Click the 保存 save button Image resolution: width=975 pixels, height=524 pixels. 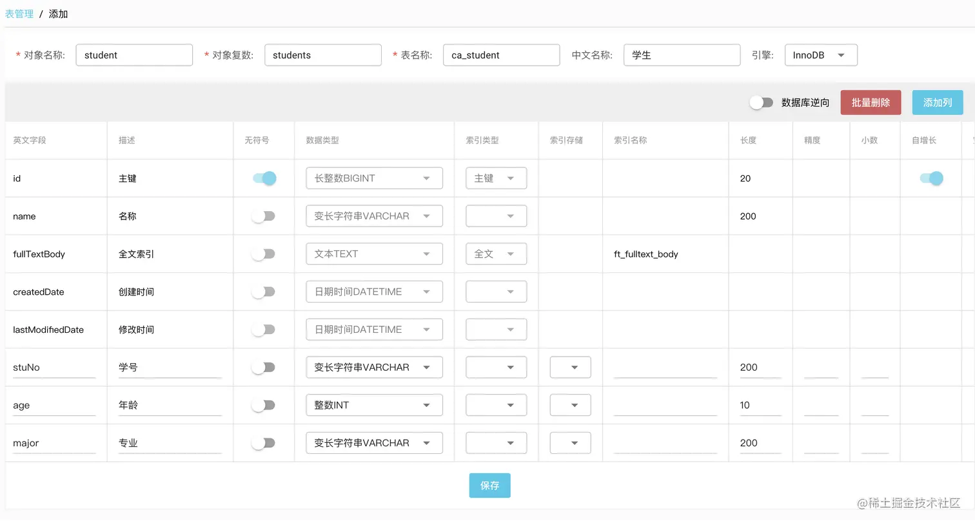pos(489,485)
